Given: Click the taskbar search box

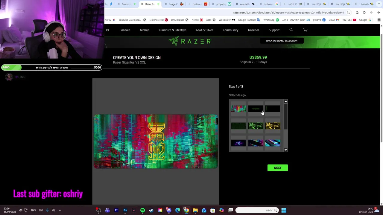Looking at the screenshot, I should coord(257,210).
